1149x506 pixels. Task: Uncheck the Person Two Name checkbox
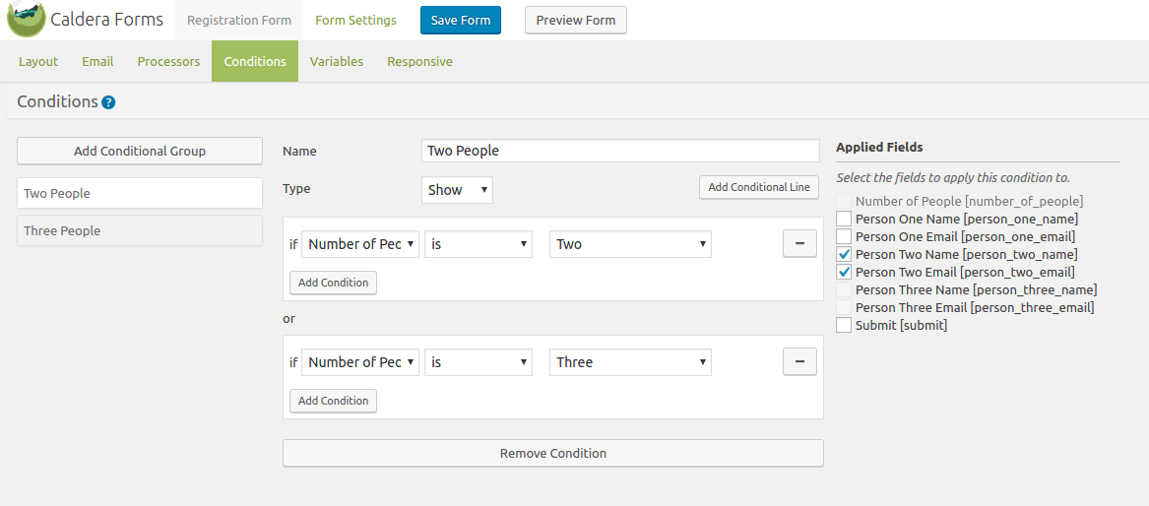[844, 254]
